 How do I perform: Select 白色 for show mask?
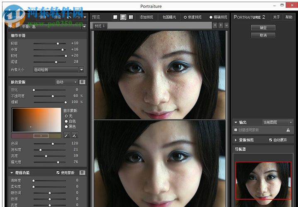click(66, 121)
